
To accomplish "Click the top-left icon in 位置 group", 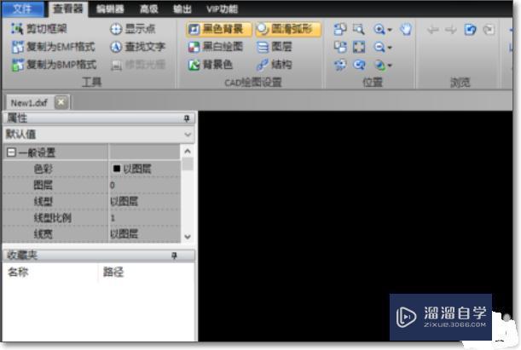I will 340,30.
